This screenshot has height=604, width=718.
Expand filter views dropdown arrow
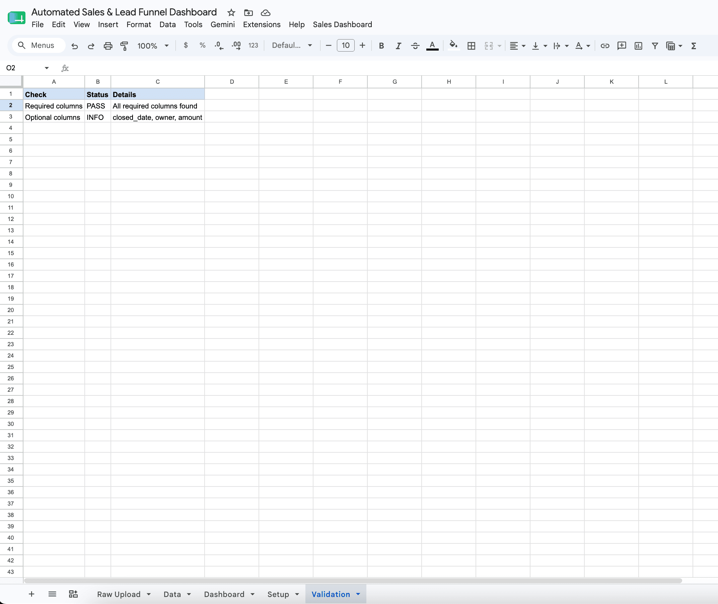point(680,46)
